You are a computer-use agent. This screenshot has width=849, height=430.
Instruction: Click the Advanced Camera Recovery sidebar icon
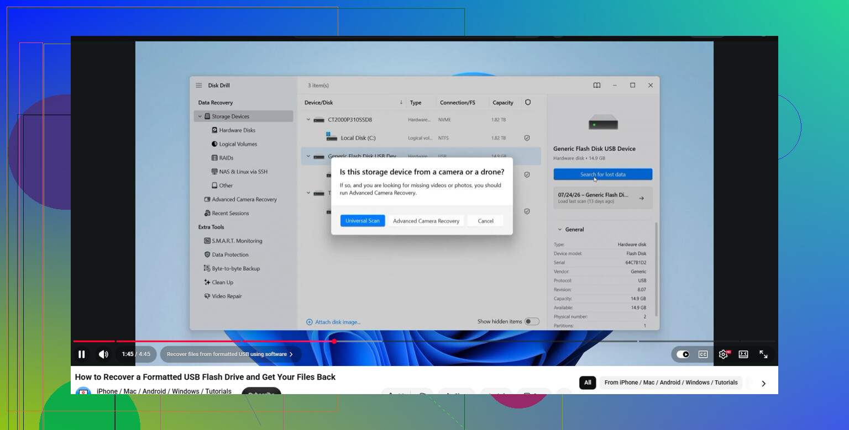(207, 199)
